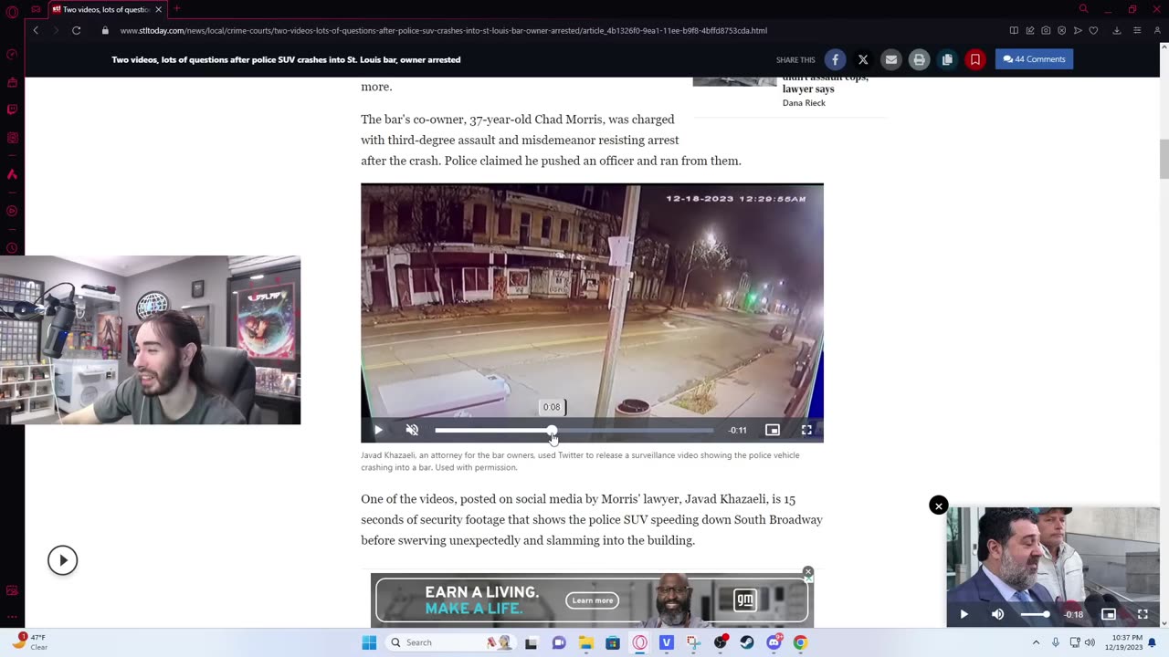Open Discord from taskbar
The image size is (1169, 657).
click(x=774, y=642)
